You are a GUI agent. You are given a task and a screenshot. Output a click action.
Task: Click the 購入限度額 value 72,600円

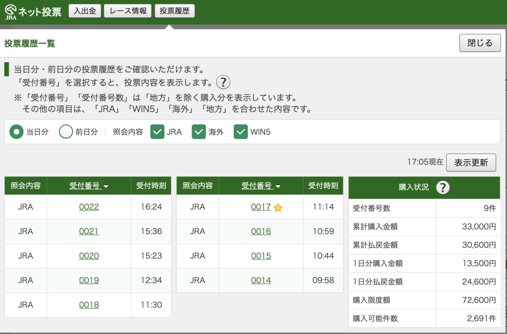point(479,300)
